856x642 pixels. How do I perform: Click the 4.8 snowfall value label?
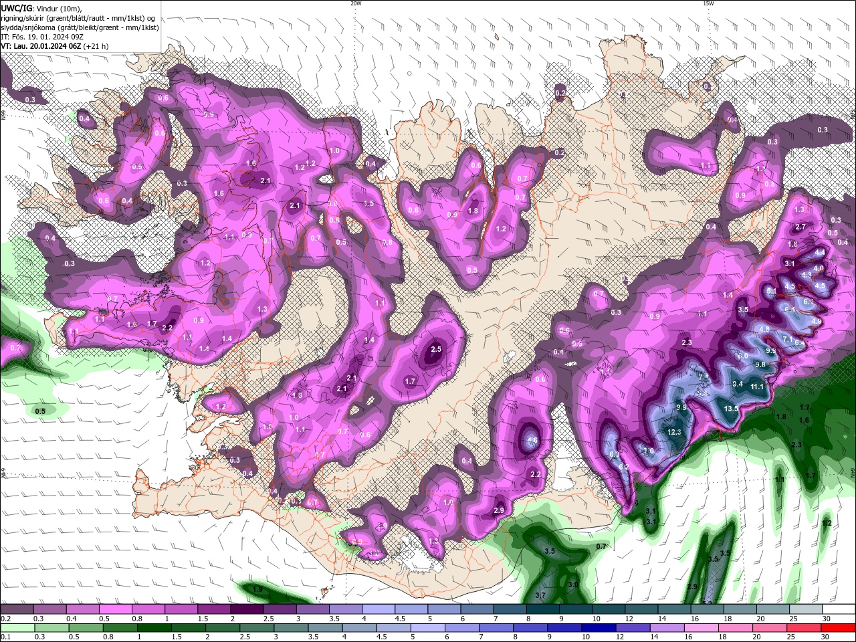[764, 329]
